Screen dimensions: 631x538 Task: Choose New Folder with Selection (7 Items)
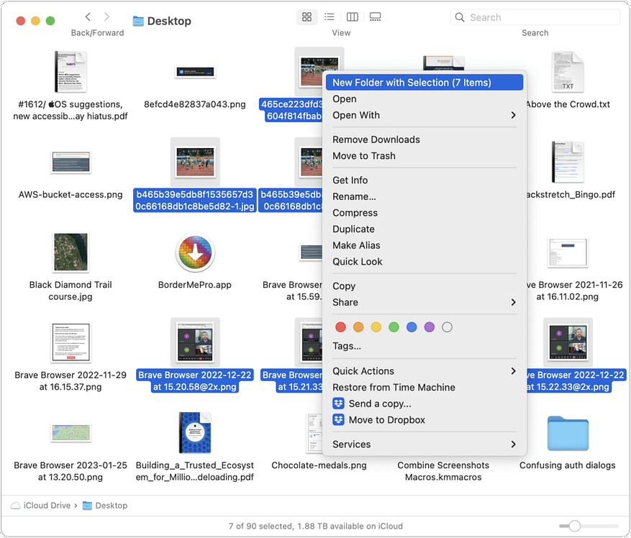412,83
